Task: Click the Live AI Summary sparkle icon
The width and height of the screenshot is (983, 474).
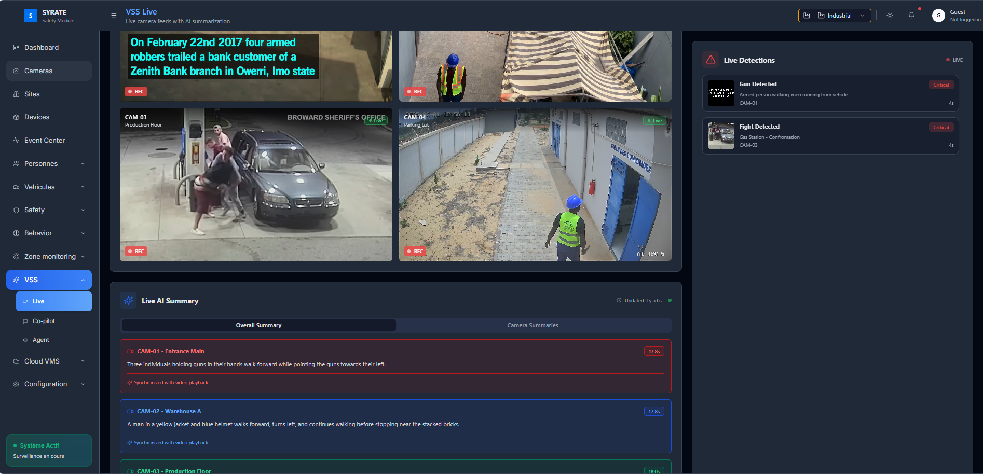Action: coord(129,301)
